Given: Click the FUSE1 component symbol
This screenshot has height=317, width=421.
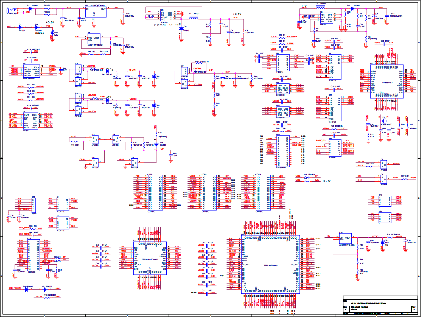Looking at the screenshot, I should tap(47, 9).
